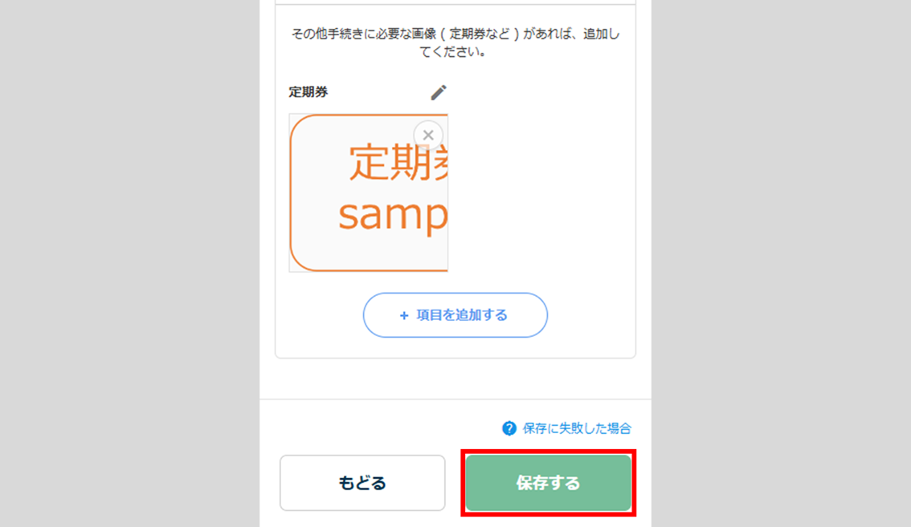This screenshot has width=911, height=527.
Task: Click the gray background right of the form
Action: click(779, 265)
